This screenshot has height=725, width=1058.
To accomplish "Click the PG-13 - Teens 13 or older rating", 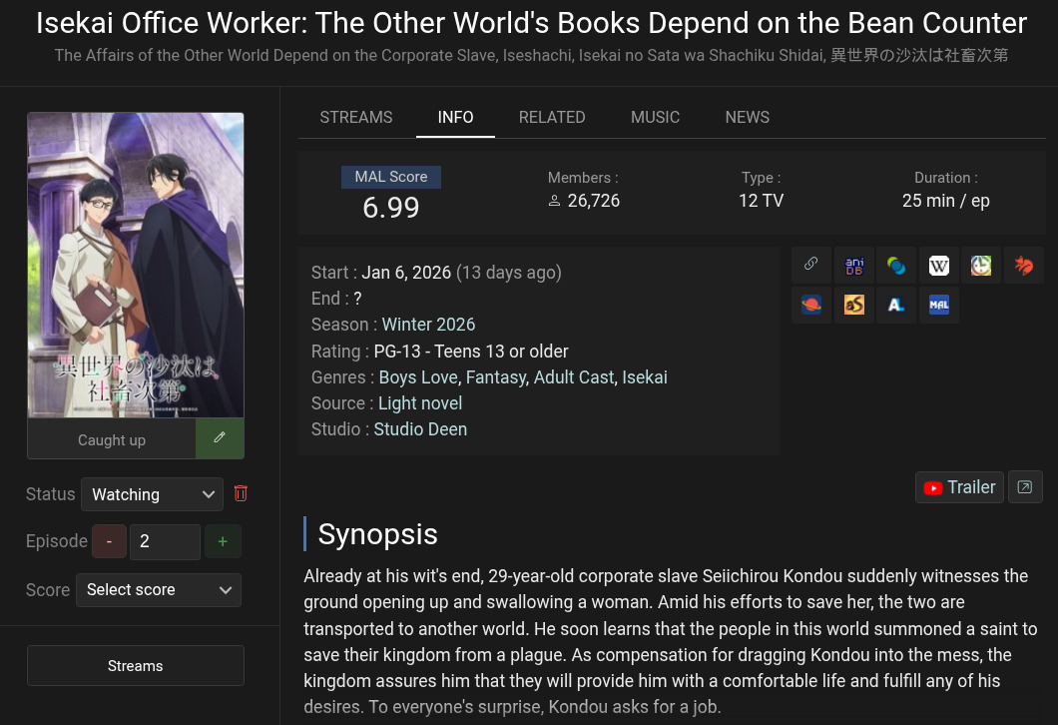I will (471, 352).
